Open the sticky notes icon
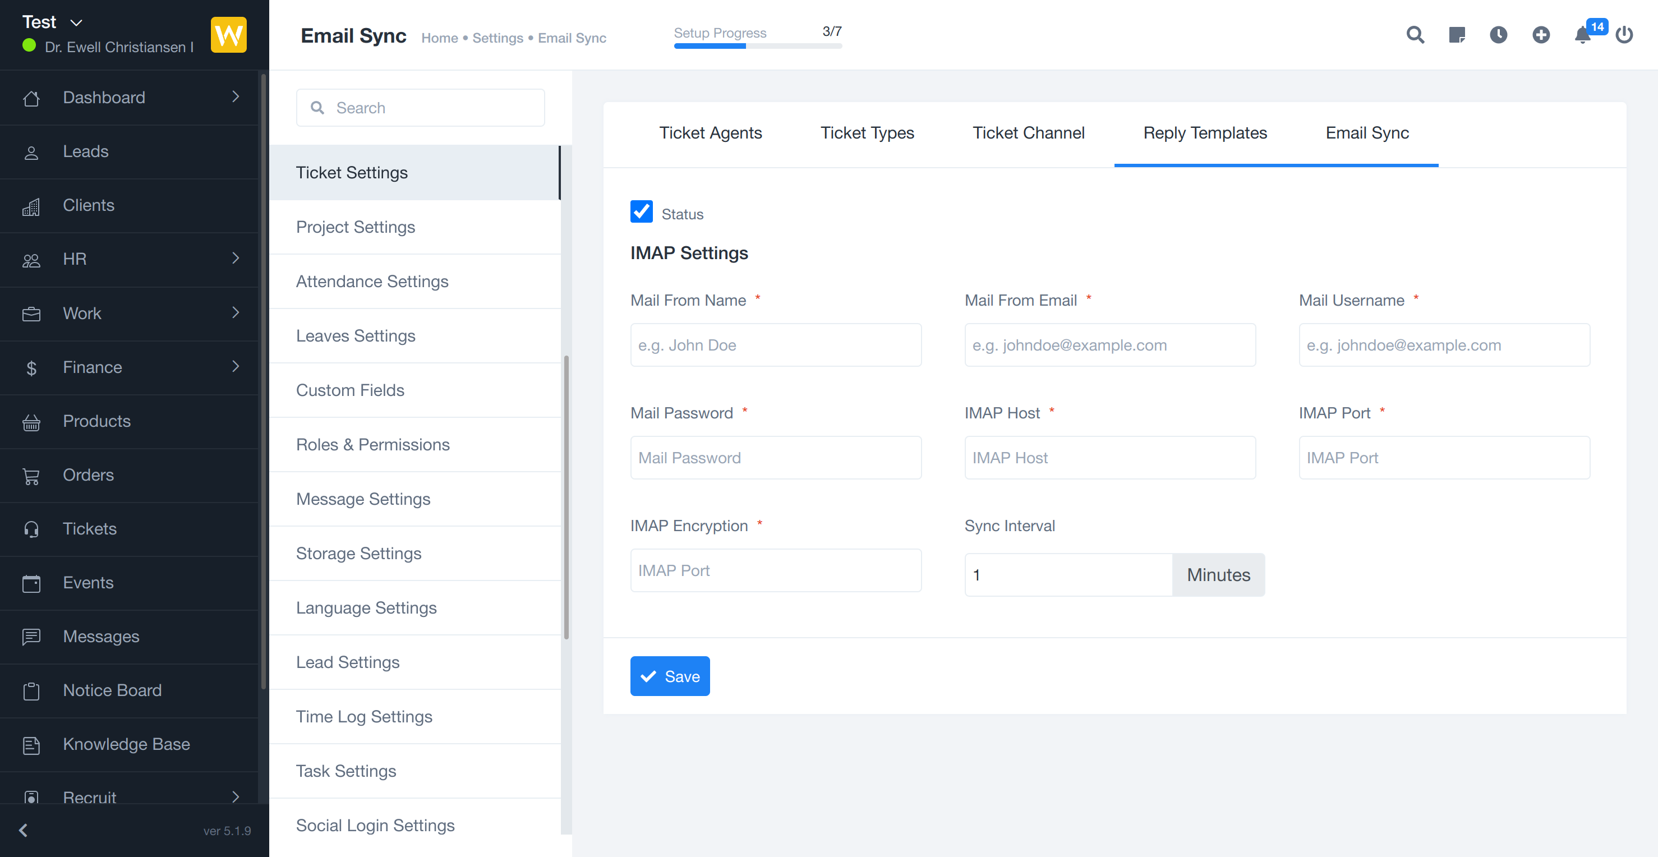The image size is (1658, 857). pos(1457,35)
